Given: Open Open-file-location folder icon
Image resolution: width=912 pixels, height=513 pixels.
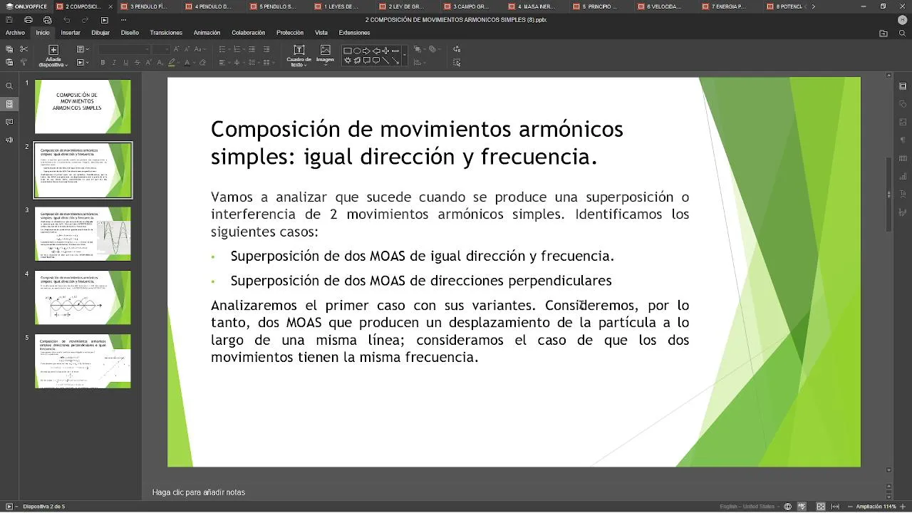Looking at the screenshot, I should (883, 33).
